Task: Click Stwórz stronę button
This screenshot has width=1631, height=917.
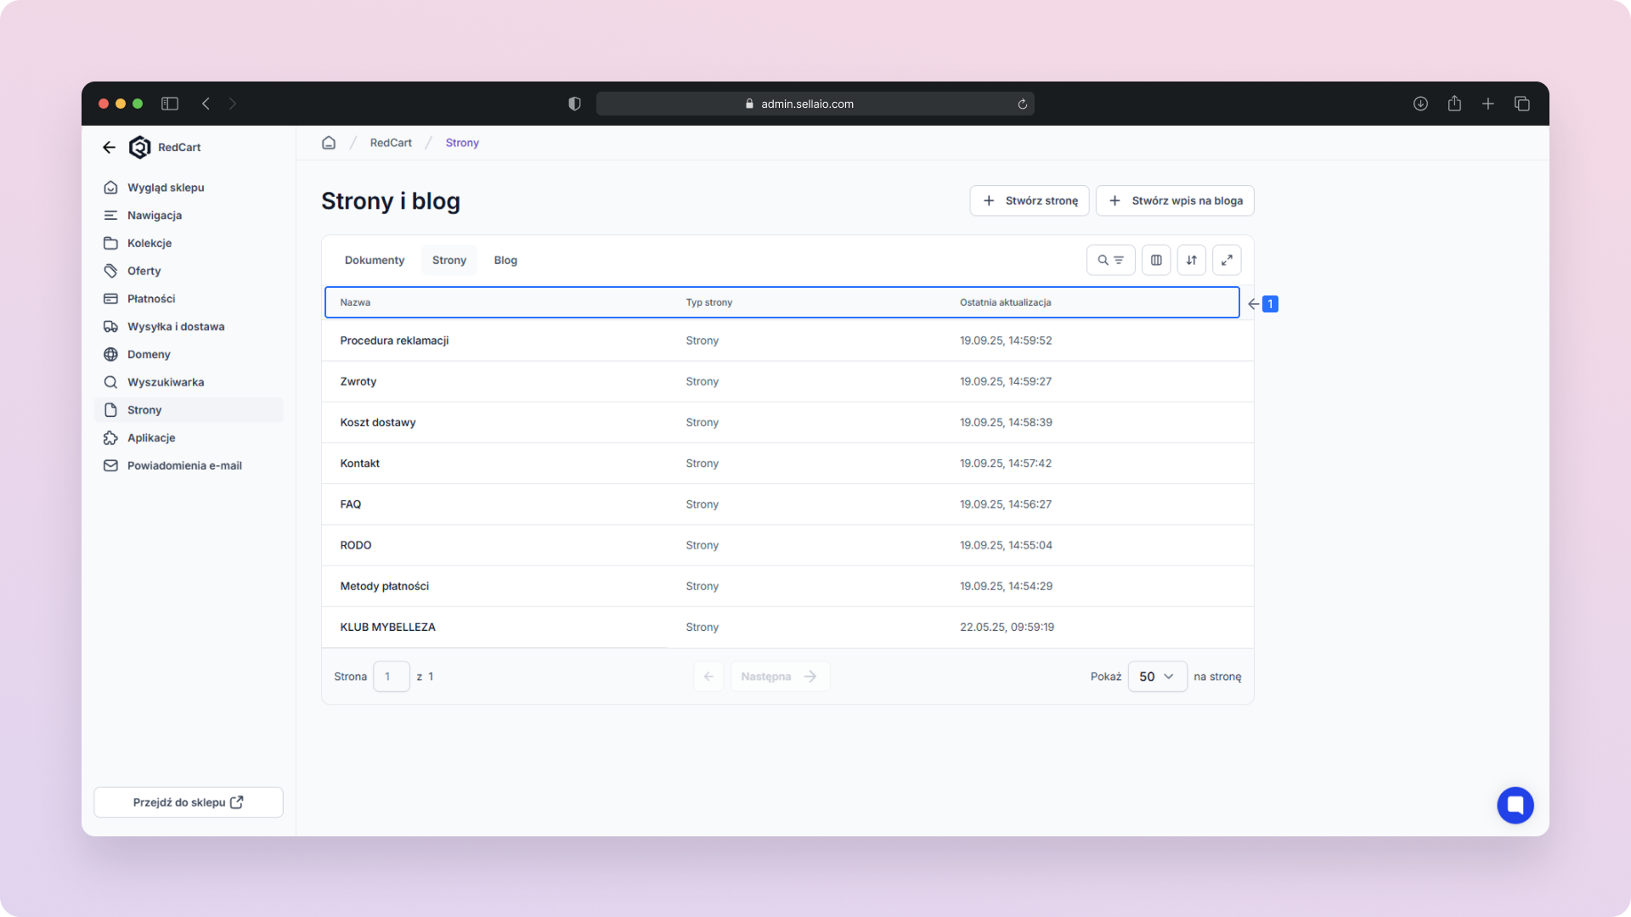Action: [1030, 200]
